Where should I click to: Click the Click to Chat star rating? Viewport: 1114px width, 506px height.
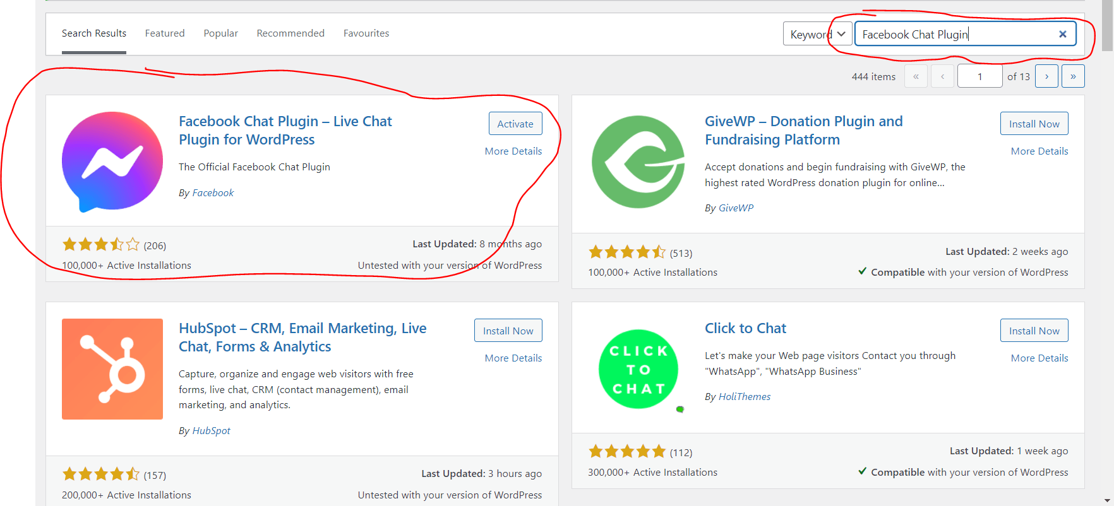[x=627, y=452]
